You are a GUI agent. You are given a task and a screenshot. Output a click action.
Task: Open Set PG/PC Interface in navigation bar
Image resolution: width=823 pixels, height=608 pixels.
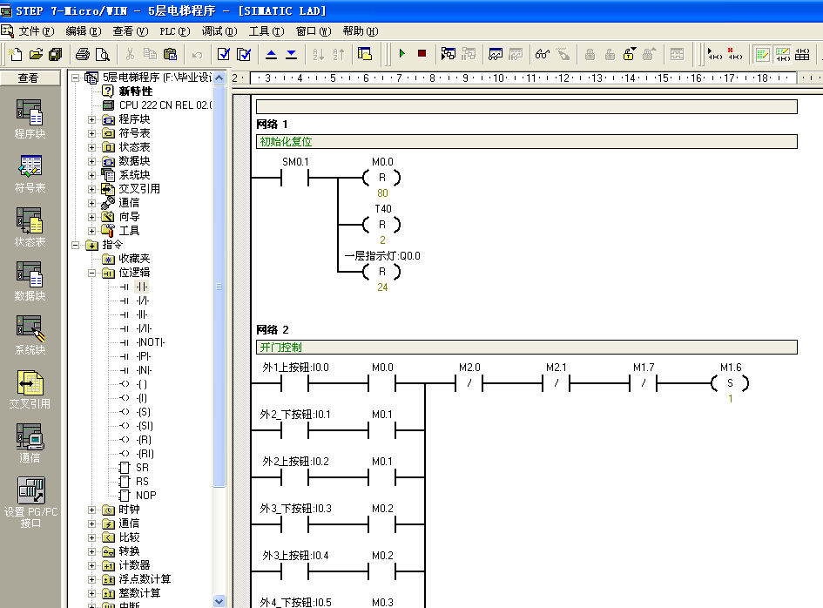point(31,503)
